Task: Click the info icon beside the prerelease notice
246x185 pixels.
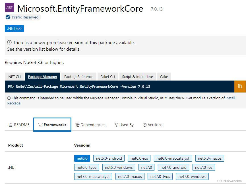Action: click(9, 42)
